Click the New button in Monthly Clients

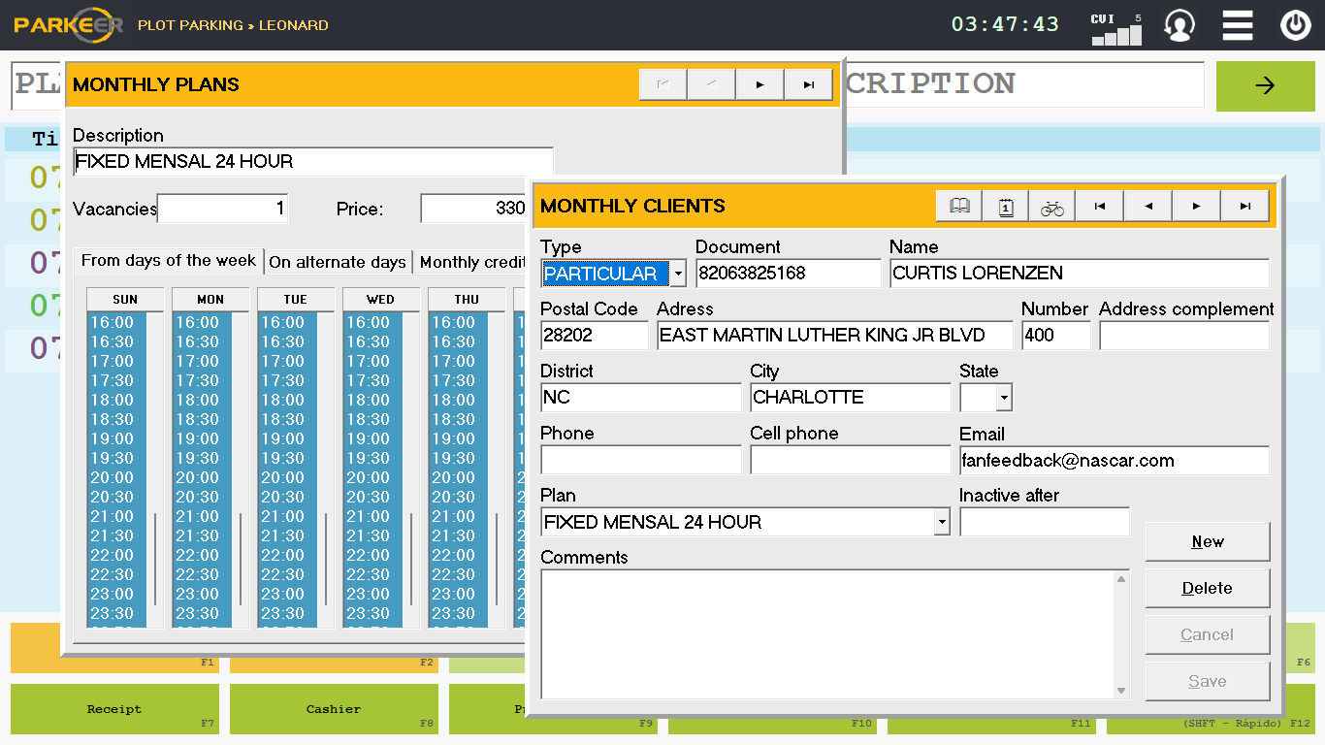click(1207, 541)
